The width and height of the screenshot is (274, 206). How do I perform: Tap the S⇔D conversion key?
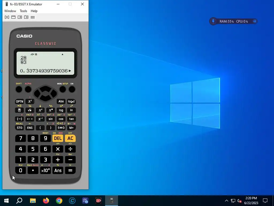(x=61, y=128)
